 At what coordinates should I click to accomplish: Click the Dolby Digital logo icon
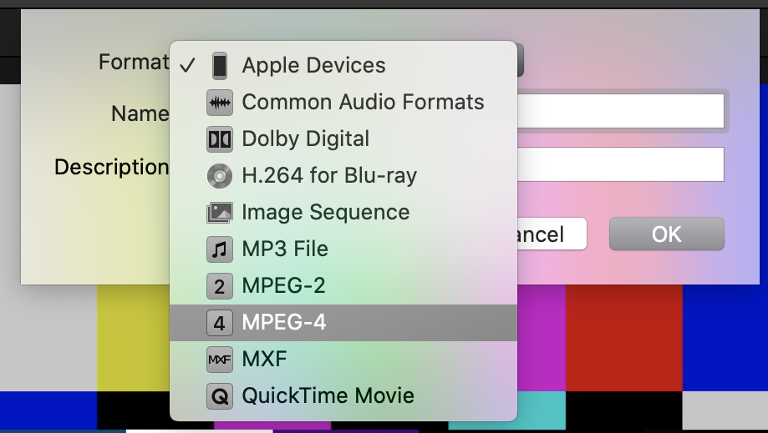click(x=219, y=139)
